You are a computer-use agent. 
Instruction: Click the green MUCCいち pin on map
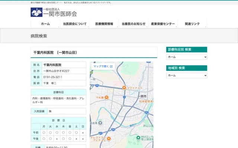point(138,138)
